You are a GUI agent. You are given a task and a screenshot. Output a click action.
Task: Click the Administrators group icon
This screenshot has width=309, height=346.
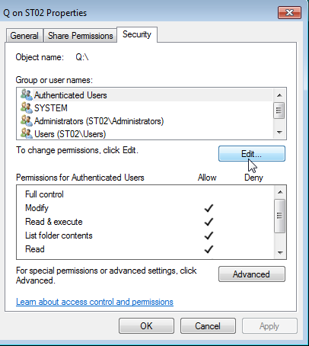[x=27, y=120]
